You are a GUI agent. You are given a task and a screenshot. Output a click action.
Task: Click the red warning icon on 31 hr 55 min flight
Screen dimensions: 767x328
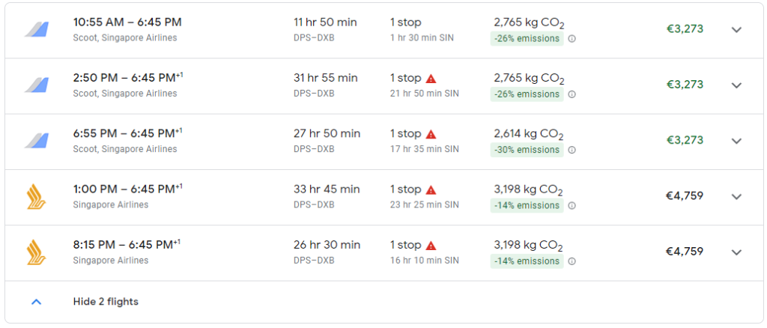click(431, 79)
